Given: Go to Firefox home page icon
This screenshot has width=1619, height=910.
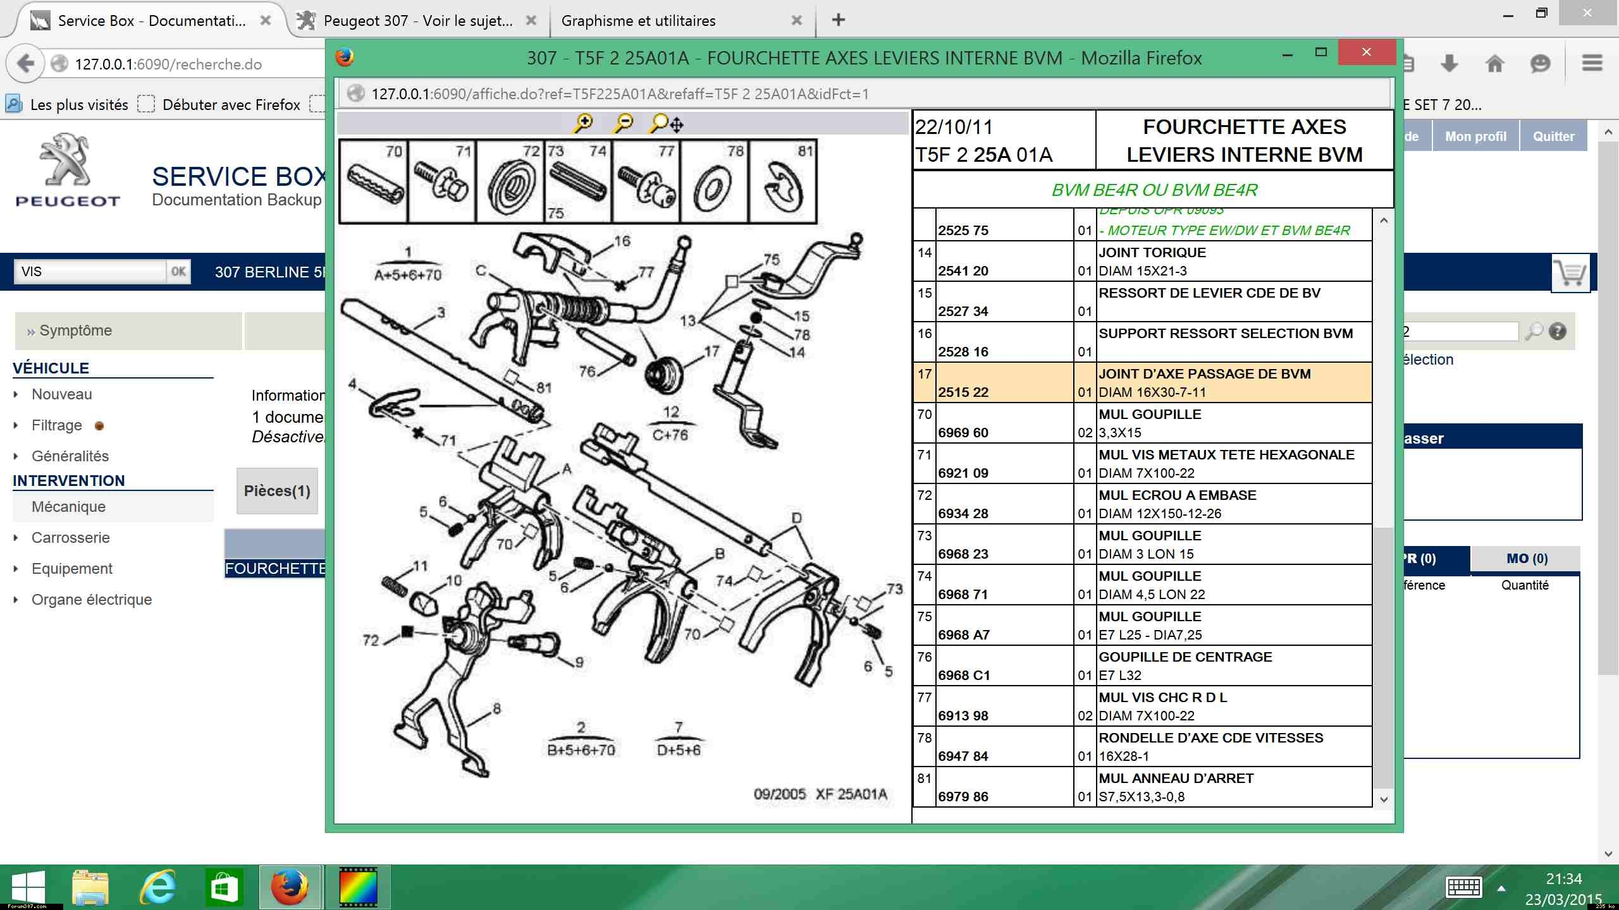Looking at the screenshot, I should point(1494,63).
